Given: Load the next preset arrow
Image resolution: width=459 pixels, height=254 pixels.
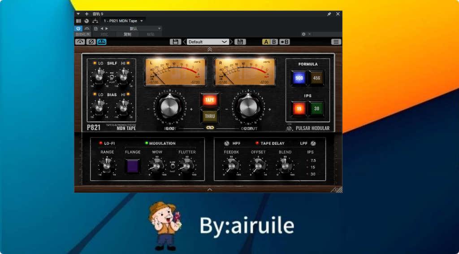Looking at the screenshot, I should pos(231,42).
